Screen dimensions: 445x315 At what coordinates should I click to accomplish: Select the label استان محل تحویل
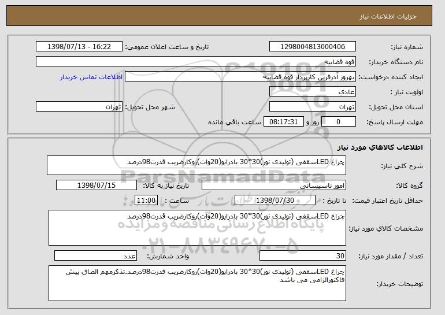click(396, 108)
